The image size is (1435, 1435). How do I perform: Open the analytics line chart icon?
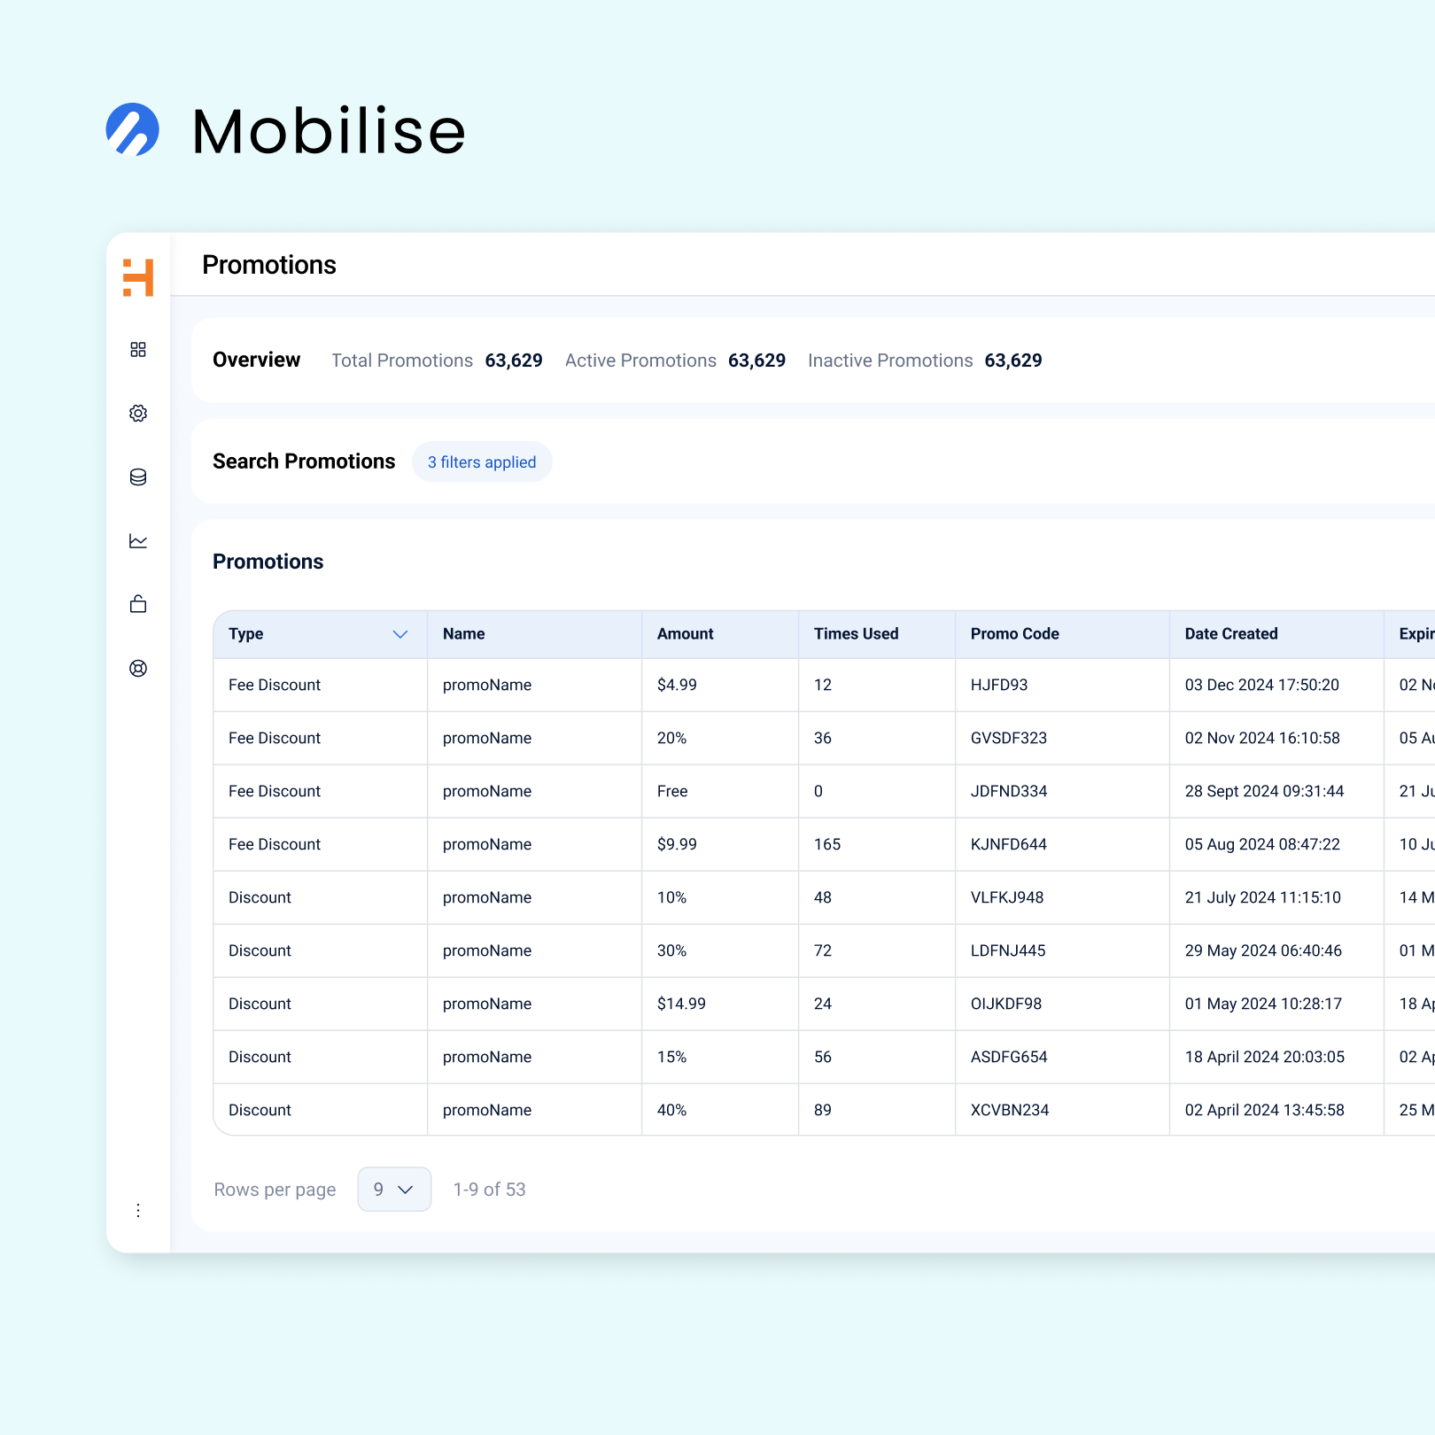pyautogui.click(x=138, y=541)
